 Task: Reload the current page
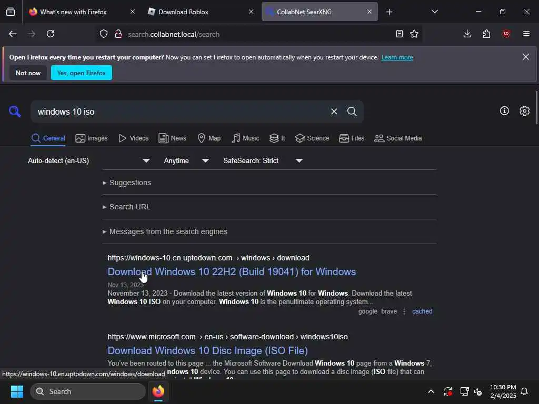(x=51, y=34)
